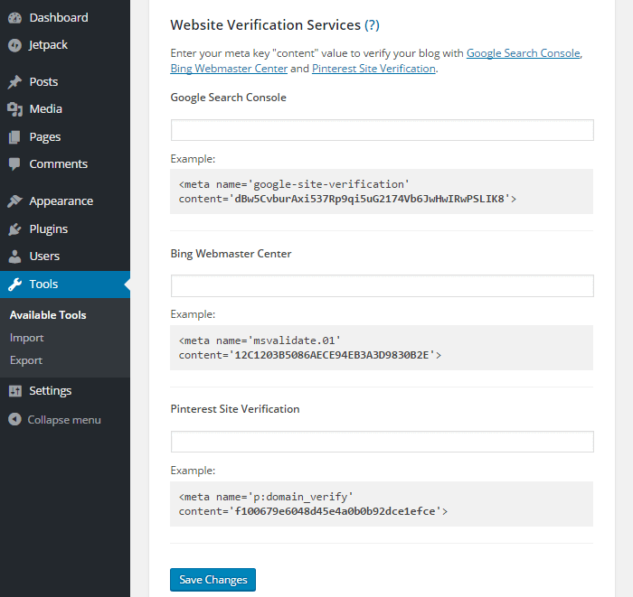Click the google-site-verification example code
Screen dimensions: 633x597
pyautogui.click(x=382, y=191)
